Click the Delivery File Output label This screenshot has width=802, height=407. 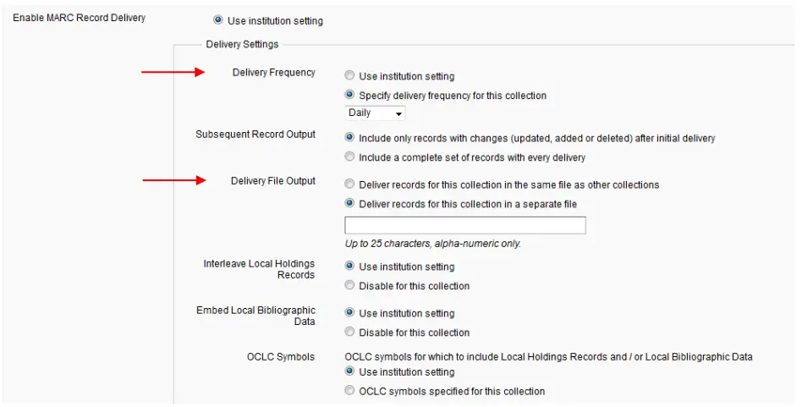pos(272,181)
